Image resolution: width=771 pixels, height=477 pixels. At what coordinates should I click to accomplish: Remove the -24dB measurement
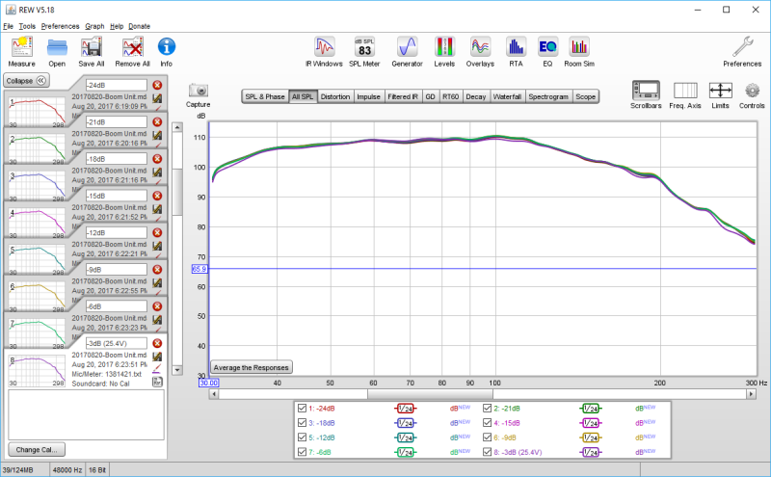click(157, 85)
